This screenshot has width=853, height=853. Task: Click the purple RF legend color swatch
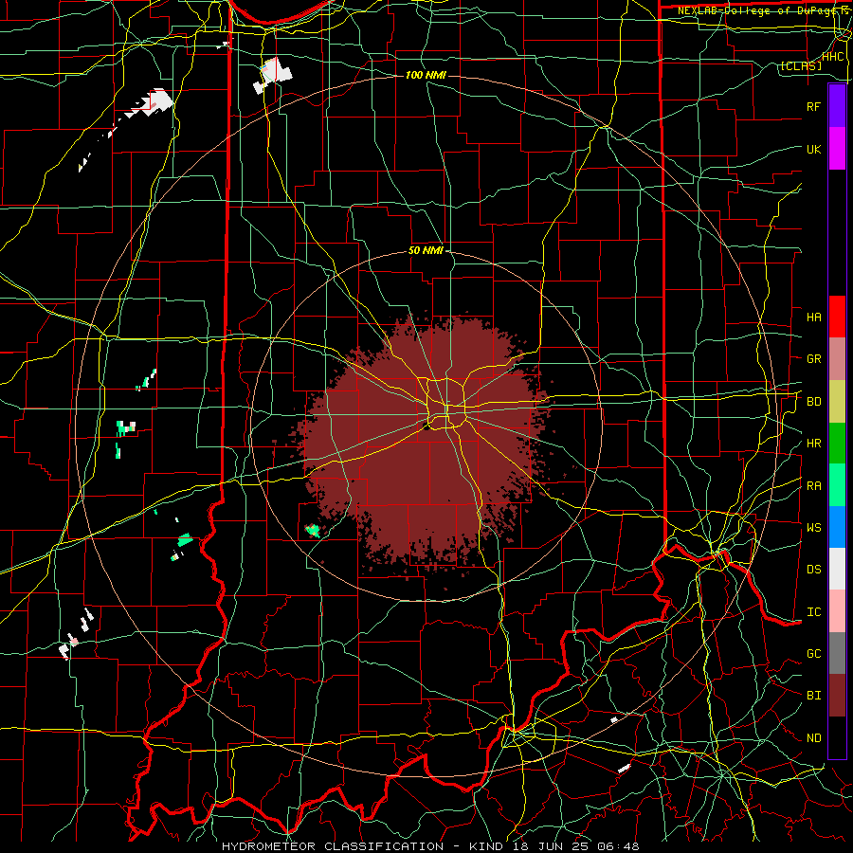point(837,106)
